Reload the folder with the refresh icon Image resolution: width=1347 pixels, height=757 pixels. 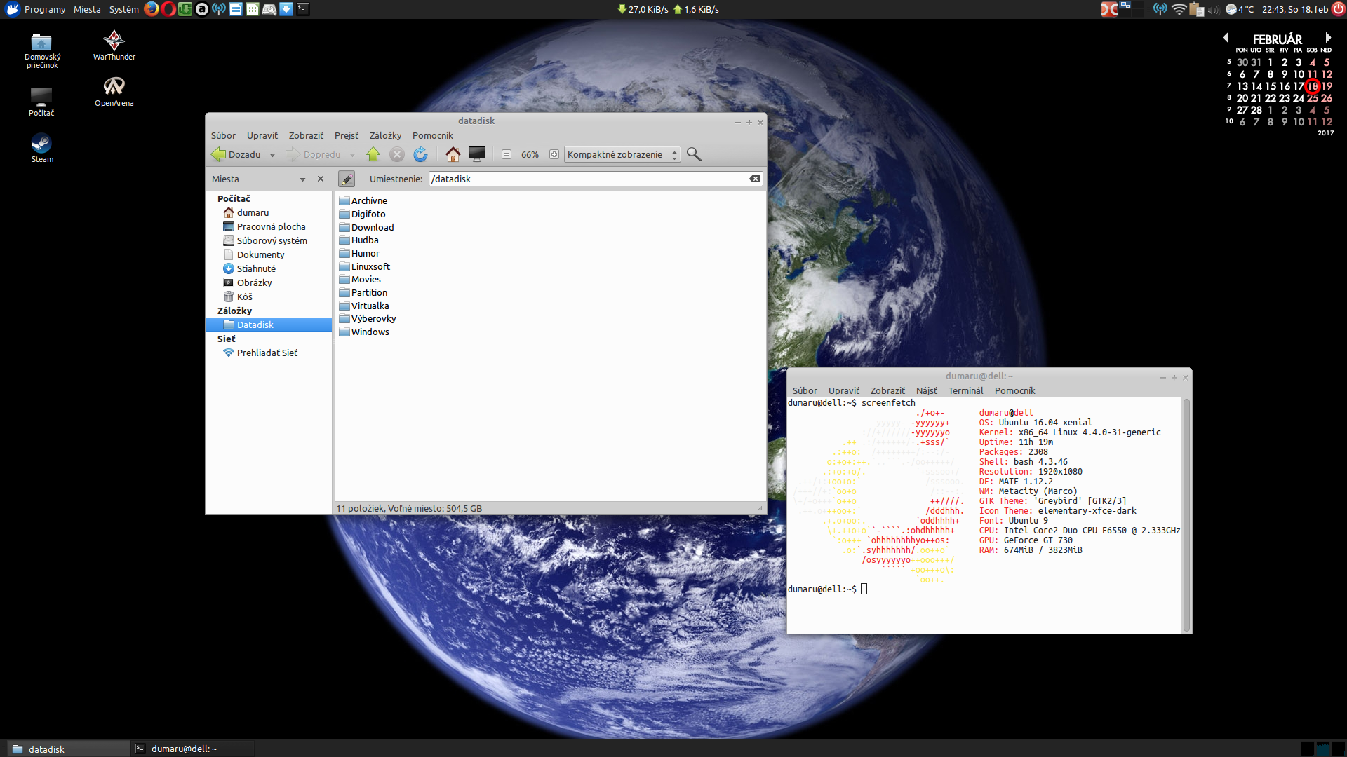click(420, 154)
